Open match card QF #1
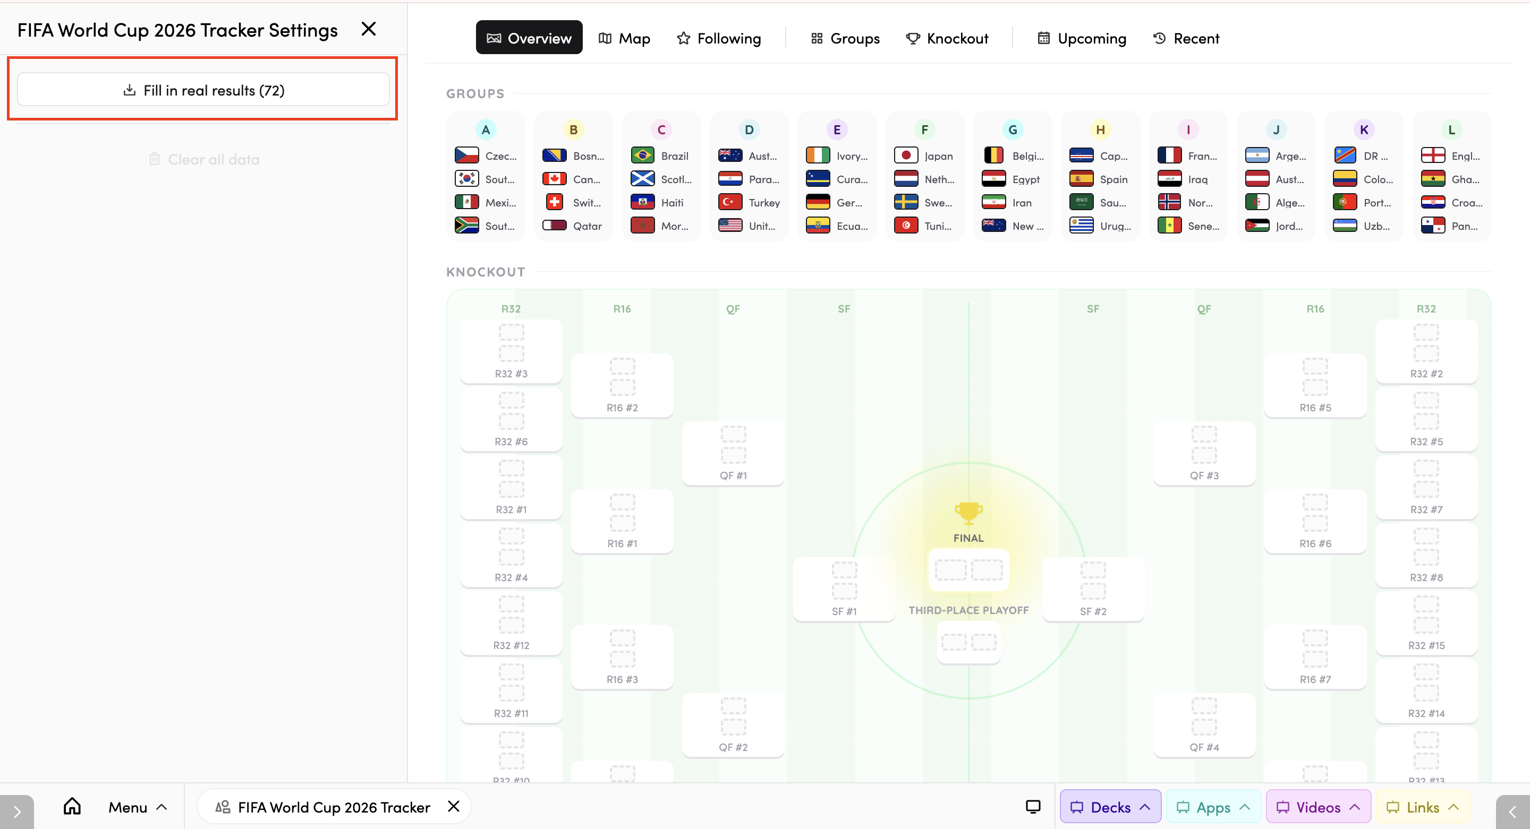This screenshot has width=1530, height=829. pyautogui.click(x=733, y=453)
